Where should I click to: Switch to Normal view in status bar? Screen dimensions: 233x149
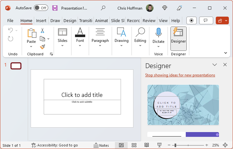coord(121,145)
